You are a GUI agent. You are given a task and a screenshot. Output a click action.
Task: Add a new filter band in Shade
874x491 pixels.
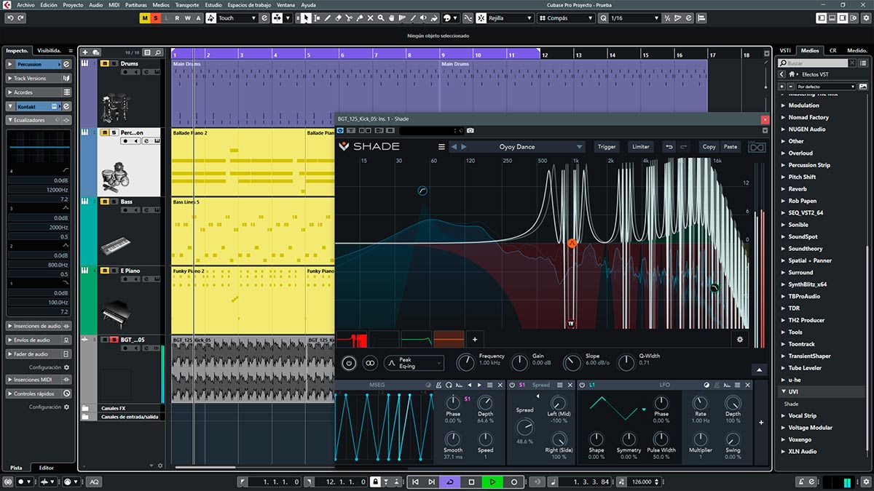point(475,339)
